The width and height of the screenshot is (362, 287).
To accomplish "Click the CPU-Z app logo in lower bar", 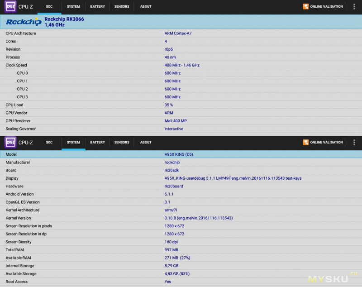I will [10, 142].
